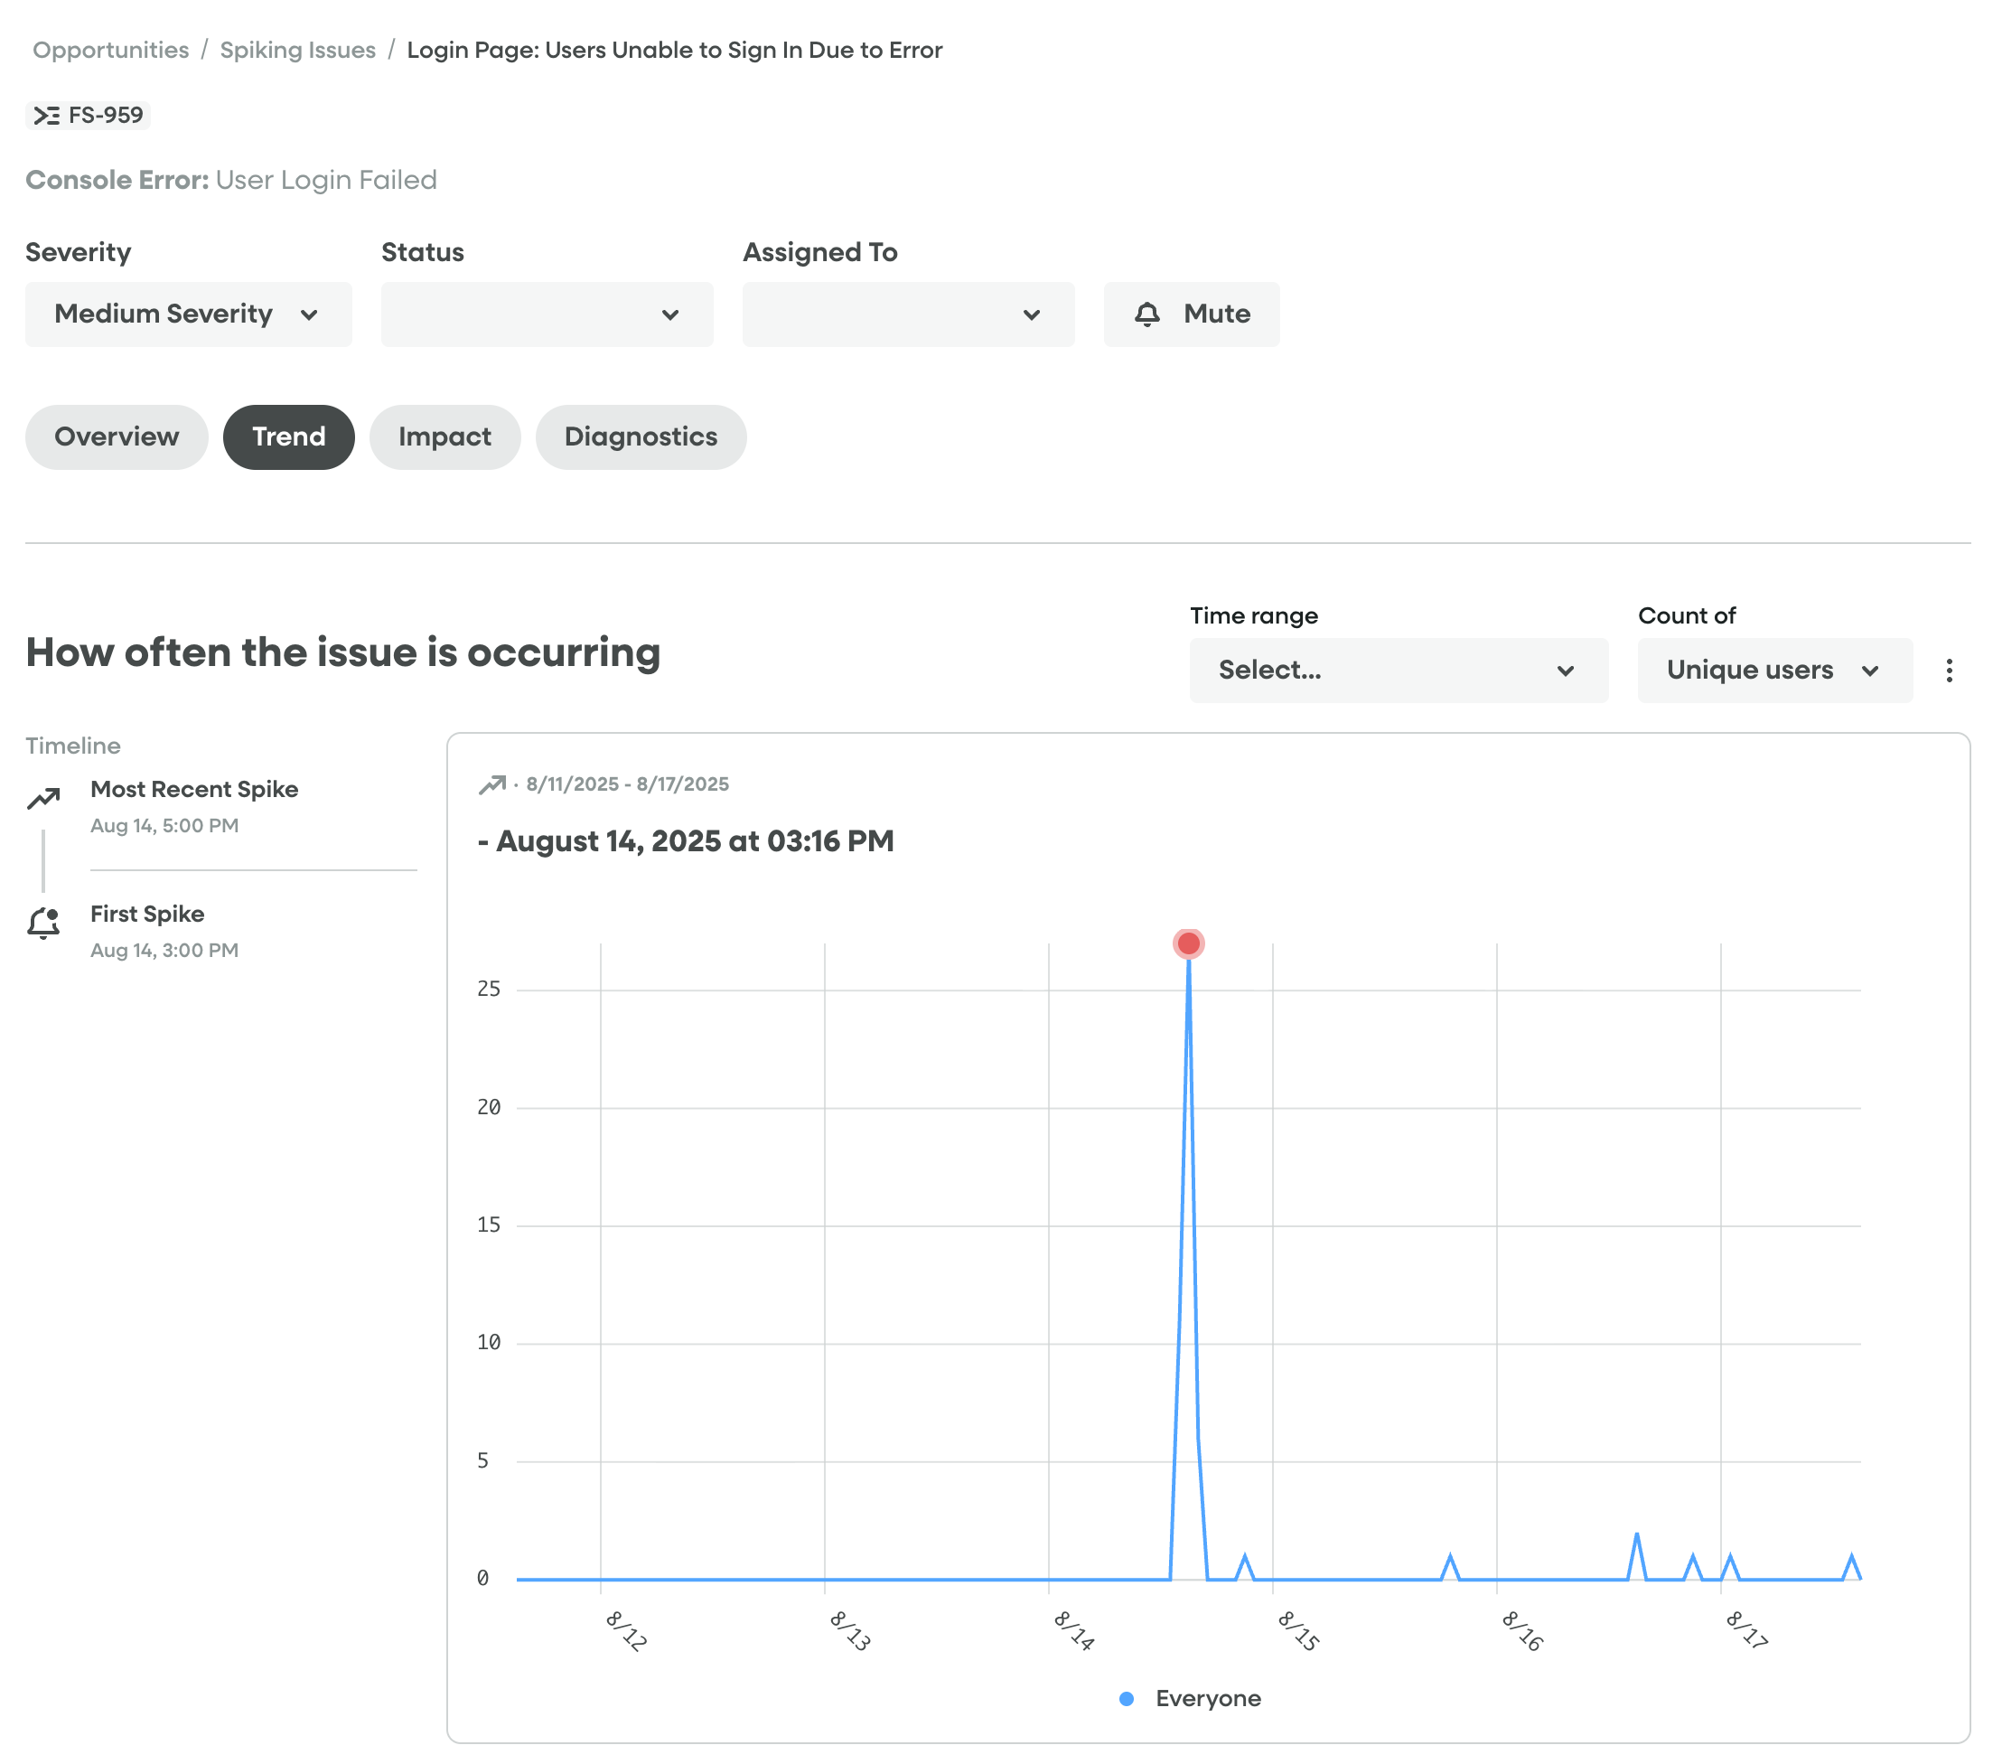Go to Opportunities breadcrumb

tap(111, 50)
